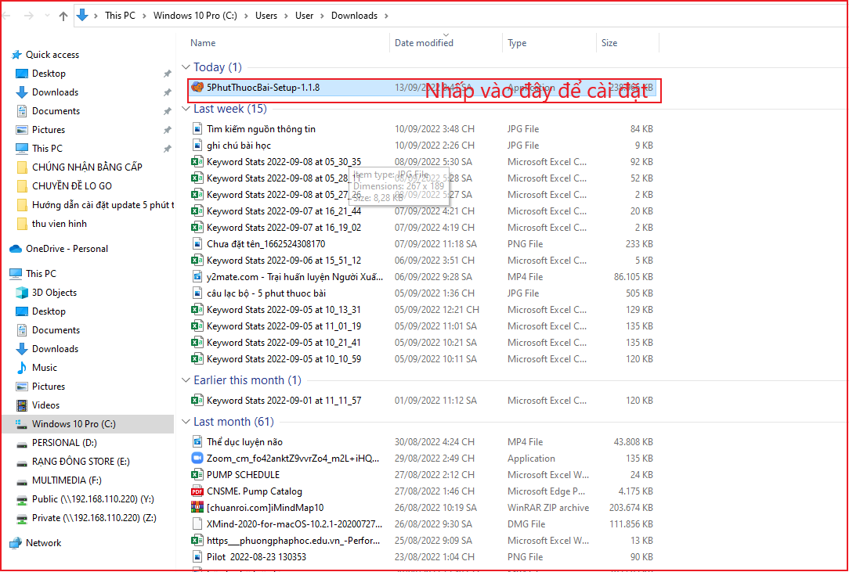Collapse the Last month group

(x=187, y=421)
